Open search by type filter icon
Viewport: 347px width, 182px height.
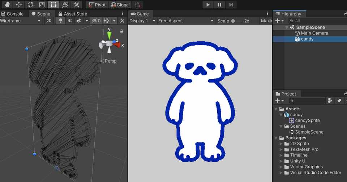(x=330, y=101)
